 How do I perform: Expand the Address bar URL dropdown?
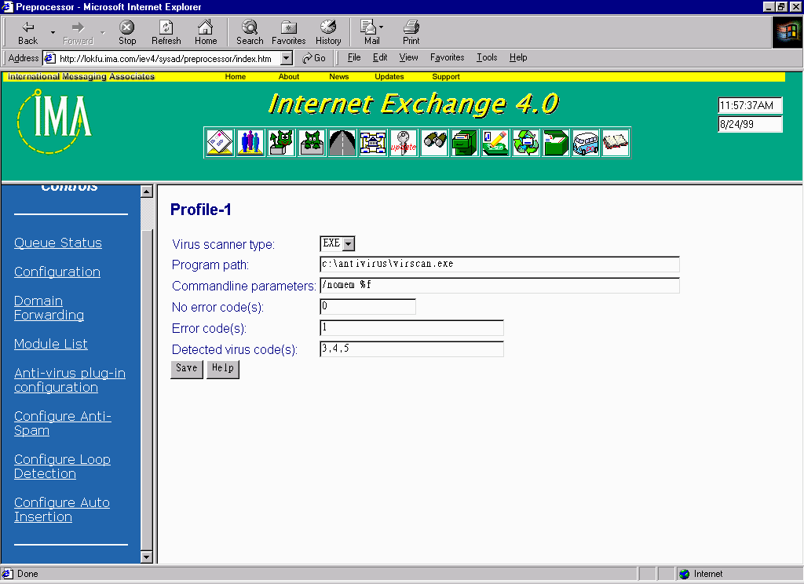point(287,58)
